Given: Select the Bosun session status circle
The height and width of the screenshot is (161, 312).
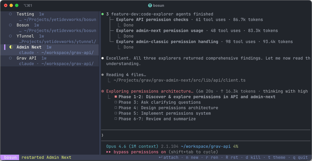Looking at the screenshot, I should point(10,25).
